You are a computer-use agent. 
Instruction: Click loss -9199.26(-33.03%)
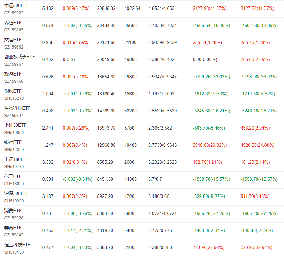(211, 77)
